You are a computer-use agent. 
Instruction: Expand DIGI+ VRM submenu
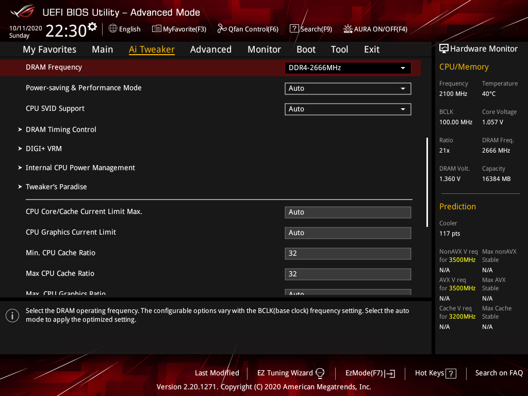point(44,148)
